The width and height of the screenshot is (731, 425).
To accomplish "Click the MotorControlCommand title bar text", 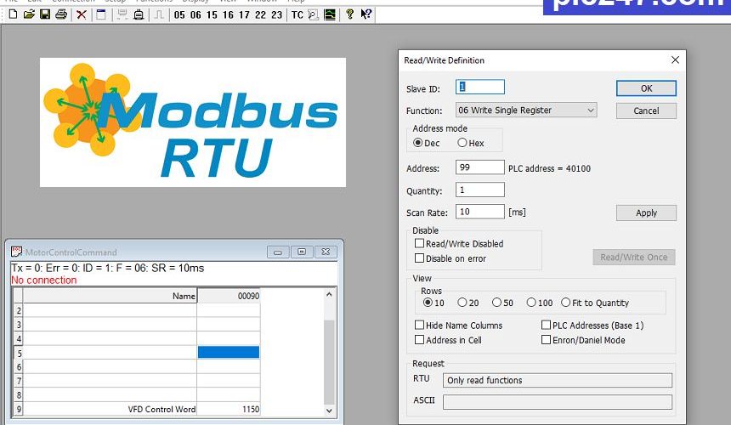I will [71, 252].
